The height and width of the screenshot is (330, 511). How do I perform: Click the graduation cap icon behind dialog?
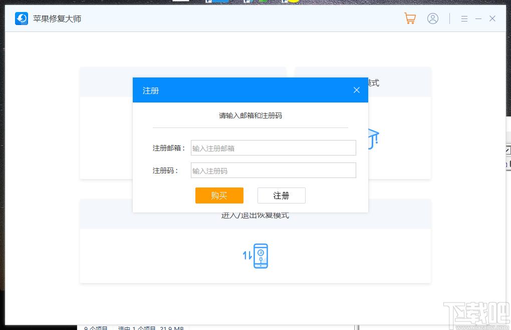coord(373,138)
